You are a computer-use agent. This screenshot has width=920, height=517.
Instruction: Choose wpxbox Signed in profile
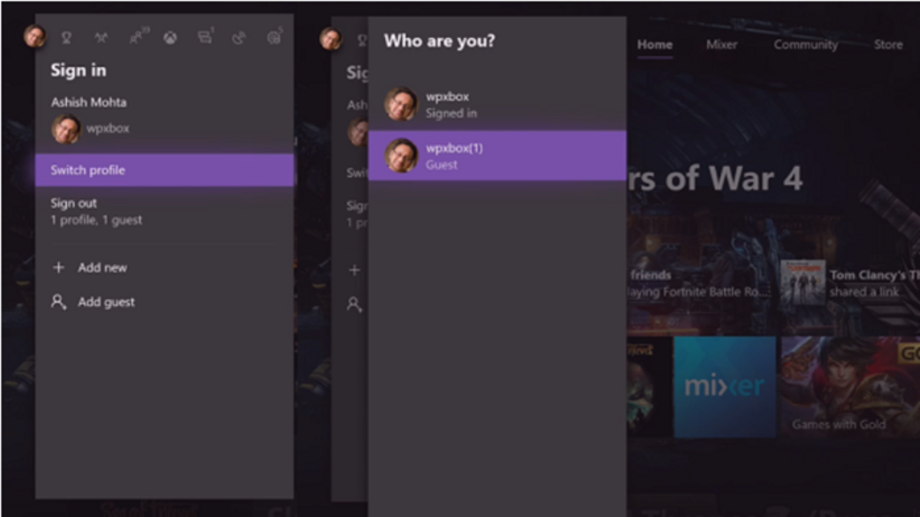497,104
